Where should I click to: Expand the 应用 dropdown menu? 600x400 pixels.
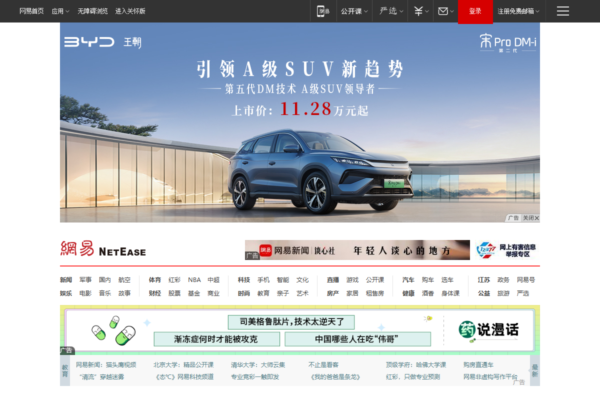click(60, 11)
